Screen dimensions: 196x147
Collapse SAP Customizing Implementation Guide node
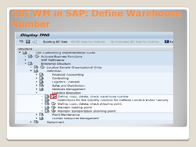[x=20, y=53]
